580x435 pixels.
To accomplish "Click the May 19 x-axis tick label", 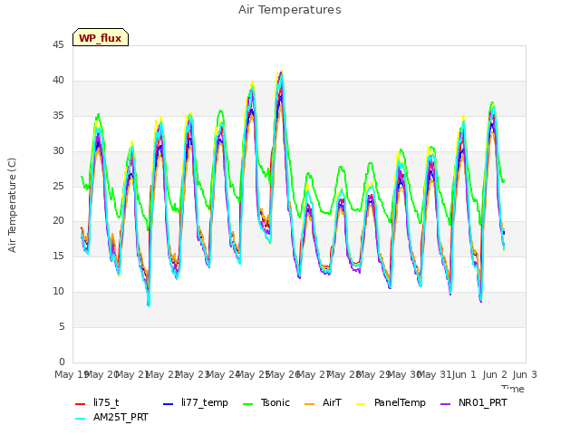I will coord(71,374).
